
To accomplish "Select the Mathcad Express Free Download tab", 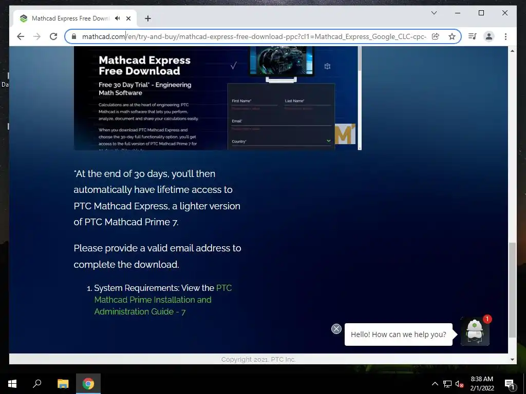I will (x=70, y=18).
